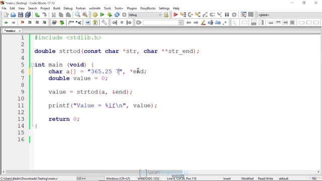This screenshot has width=322, height=181.
Task: Click the Open file icon
Action: tap(13, 15)
